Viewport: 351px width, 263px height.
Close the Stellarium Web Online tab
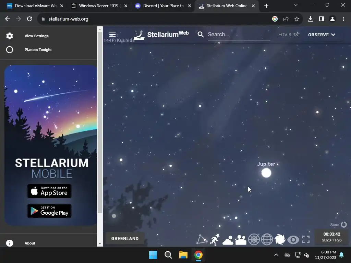[x=253, y=6]
